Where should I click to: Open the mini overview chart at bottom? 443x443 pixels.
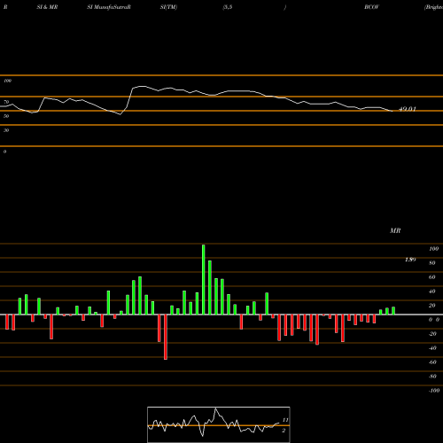[x=219, y=424]
